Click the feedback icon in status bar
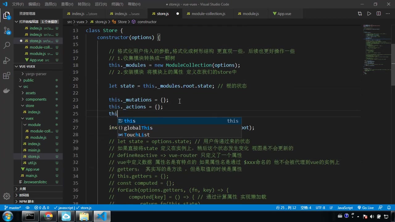This screenshot has width=395, height=222. (380, 208)
